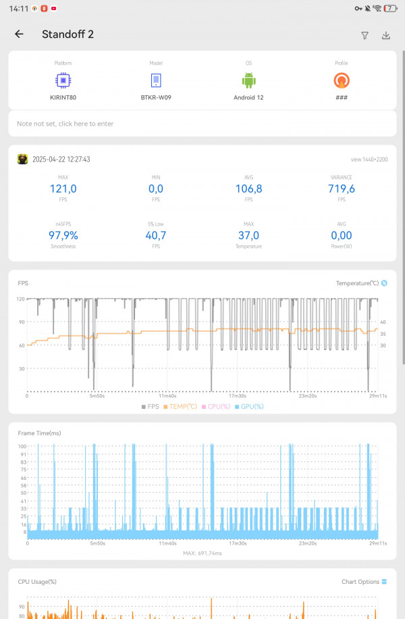Tap the orange Profile avatar icon
Image resolution: width=405 pixels, height=619 pixels.
[342, 80]
